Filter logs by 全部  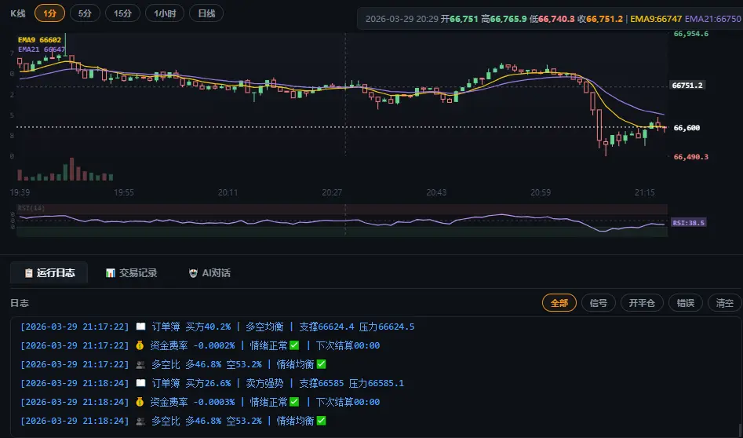(559, 303)
